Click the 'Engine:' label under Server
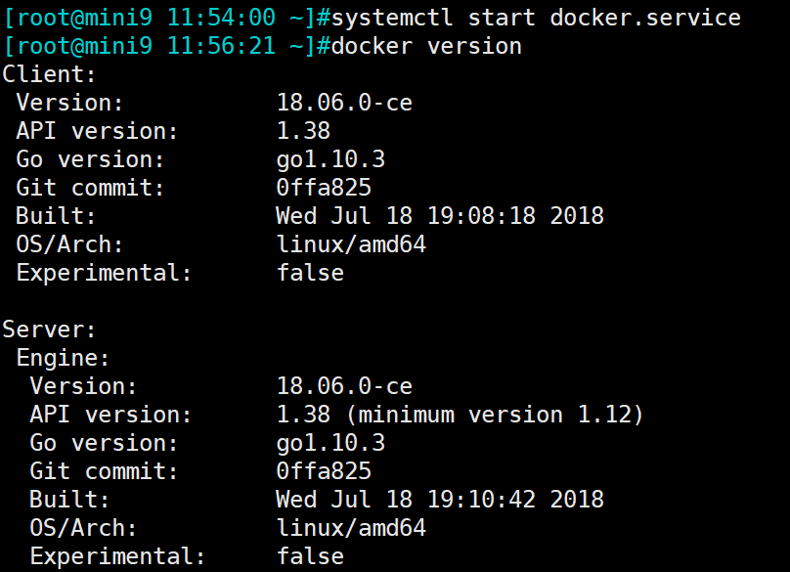Image resolution: width=790 pixels, height=572 pixels. coord(64,358)
